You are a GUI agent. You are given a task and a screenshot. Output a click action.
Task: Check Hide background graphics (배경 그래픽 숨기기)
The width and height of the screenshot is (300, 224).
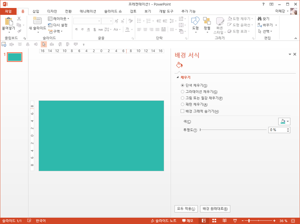182,111
